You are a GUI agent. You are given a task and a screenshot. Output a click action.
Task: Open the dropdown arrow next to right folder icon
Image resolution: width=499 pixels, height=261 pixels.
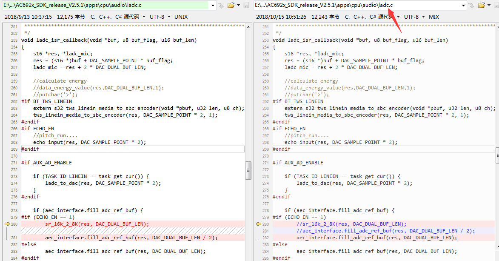point(489,5)
